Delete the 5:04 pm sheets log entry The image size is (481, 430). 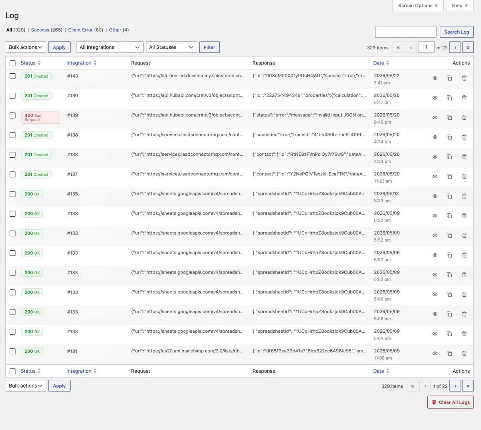pyautogui.click(x=464, y=334)
